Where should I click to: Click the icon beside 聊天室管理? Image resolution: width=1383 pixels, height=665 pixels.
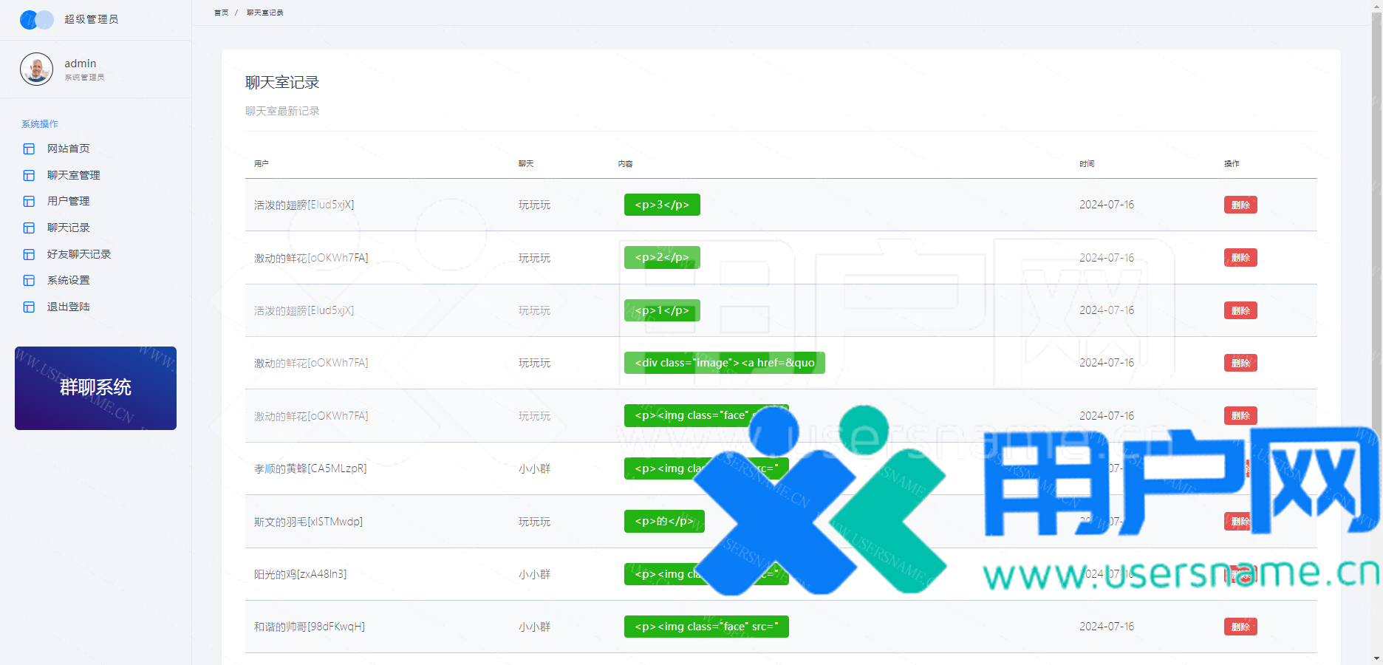(29, 175)
